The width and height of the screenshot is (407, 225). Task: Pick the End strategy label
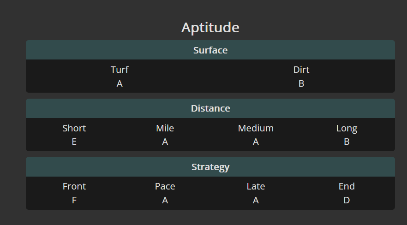347,186
